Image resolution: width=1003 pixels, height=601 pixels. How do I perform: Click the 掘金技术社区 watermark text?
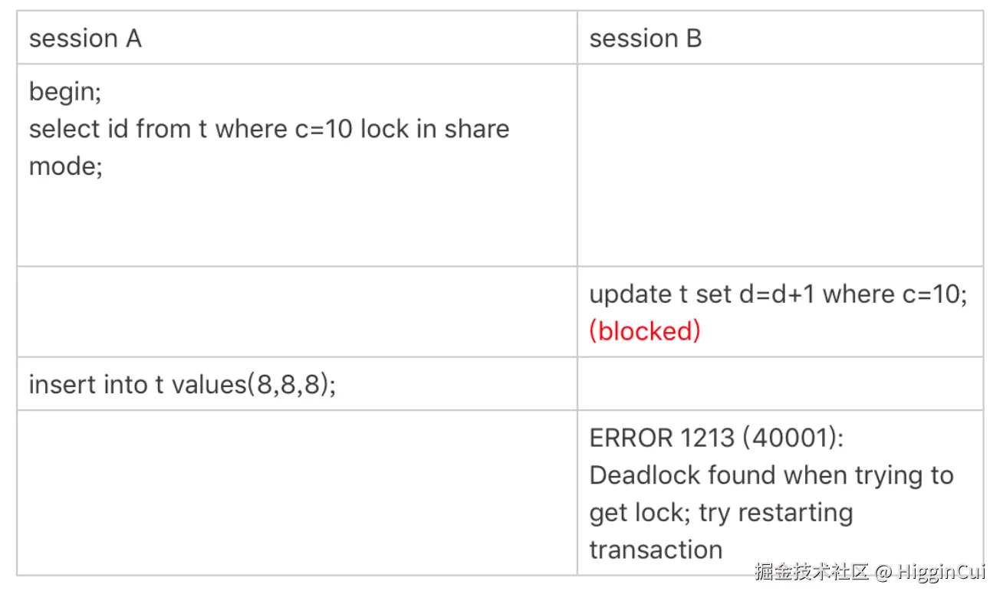pyautogui.click(x=811, y=572)
